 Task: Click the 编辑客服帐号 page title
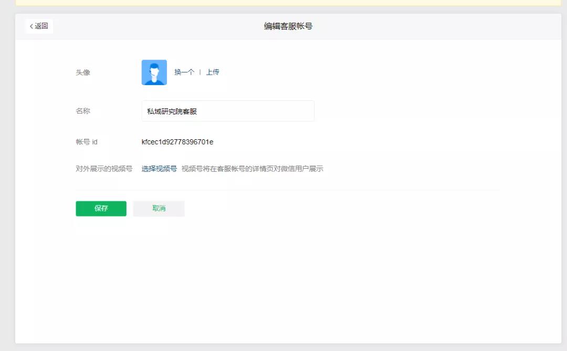pyautogui.click(x=288, y=26)
